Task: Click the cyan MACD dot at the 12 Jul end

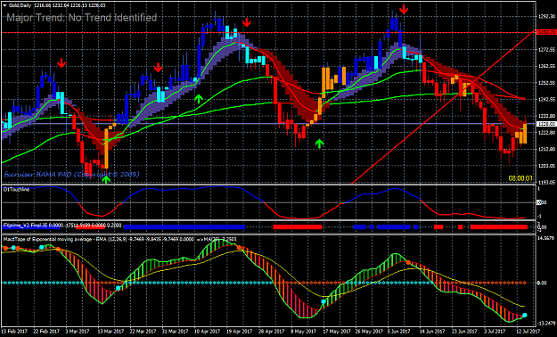Action: point(525,315)
